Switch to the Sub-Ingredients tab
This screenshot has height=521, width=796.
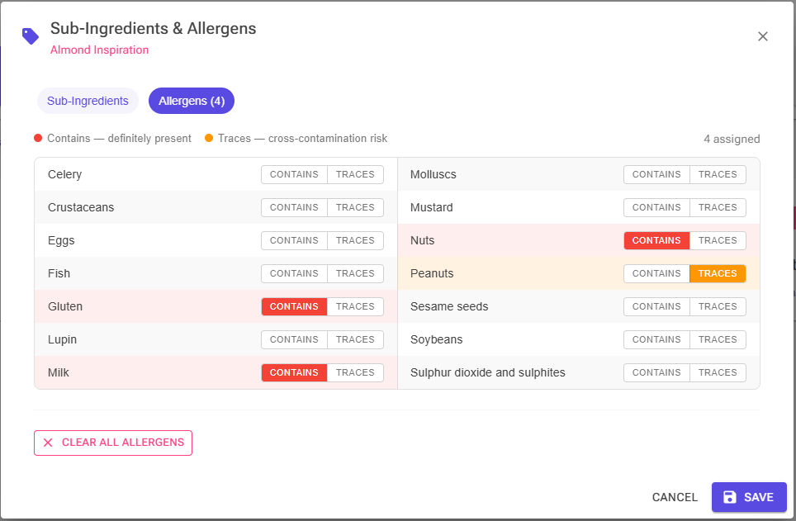point(88,101)
